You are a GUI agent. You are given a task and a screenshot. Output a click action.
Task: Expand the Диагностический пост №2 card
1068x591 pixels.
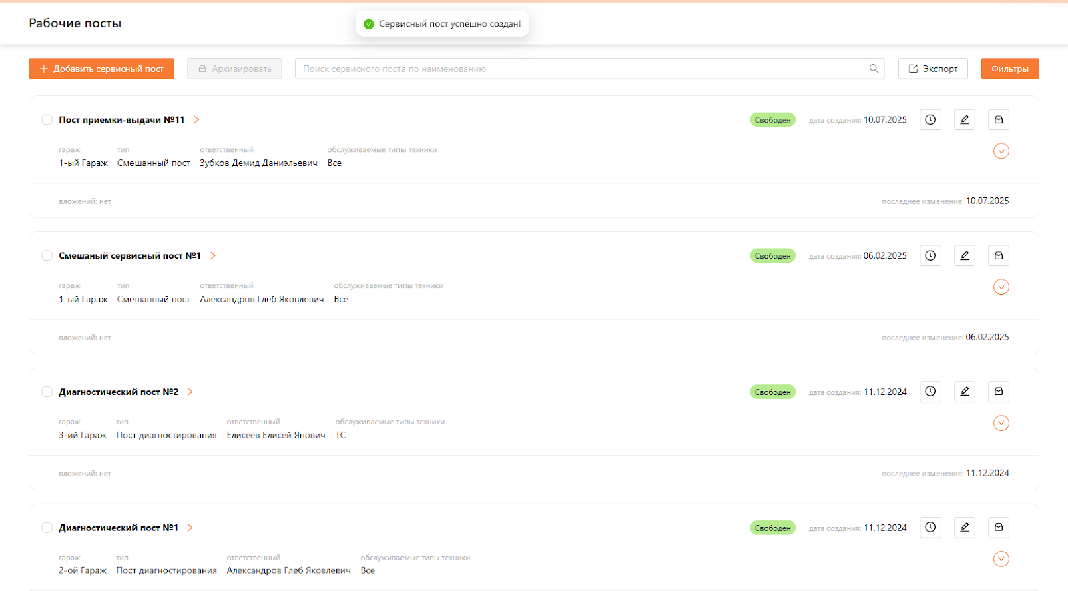1001,423
